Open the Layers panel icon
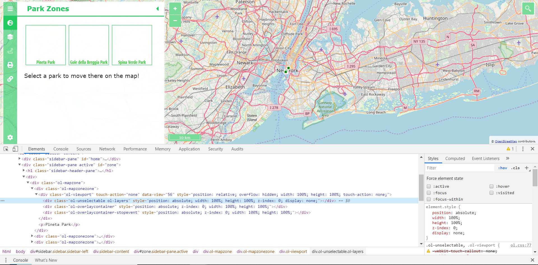 click(x=10, y=37)
